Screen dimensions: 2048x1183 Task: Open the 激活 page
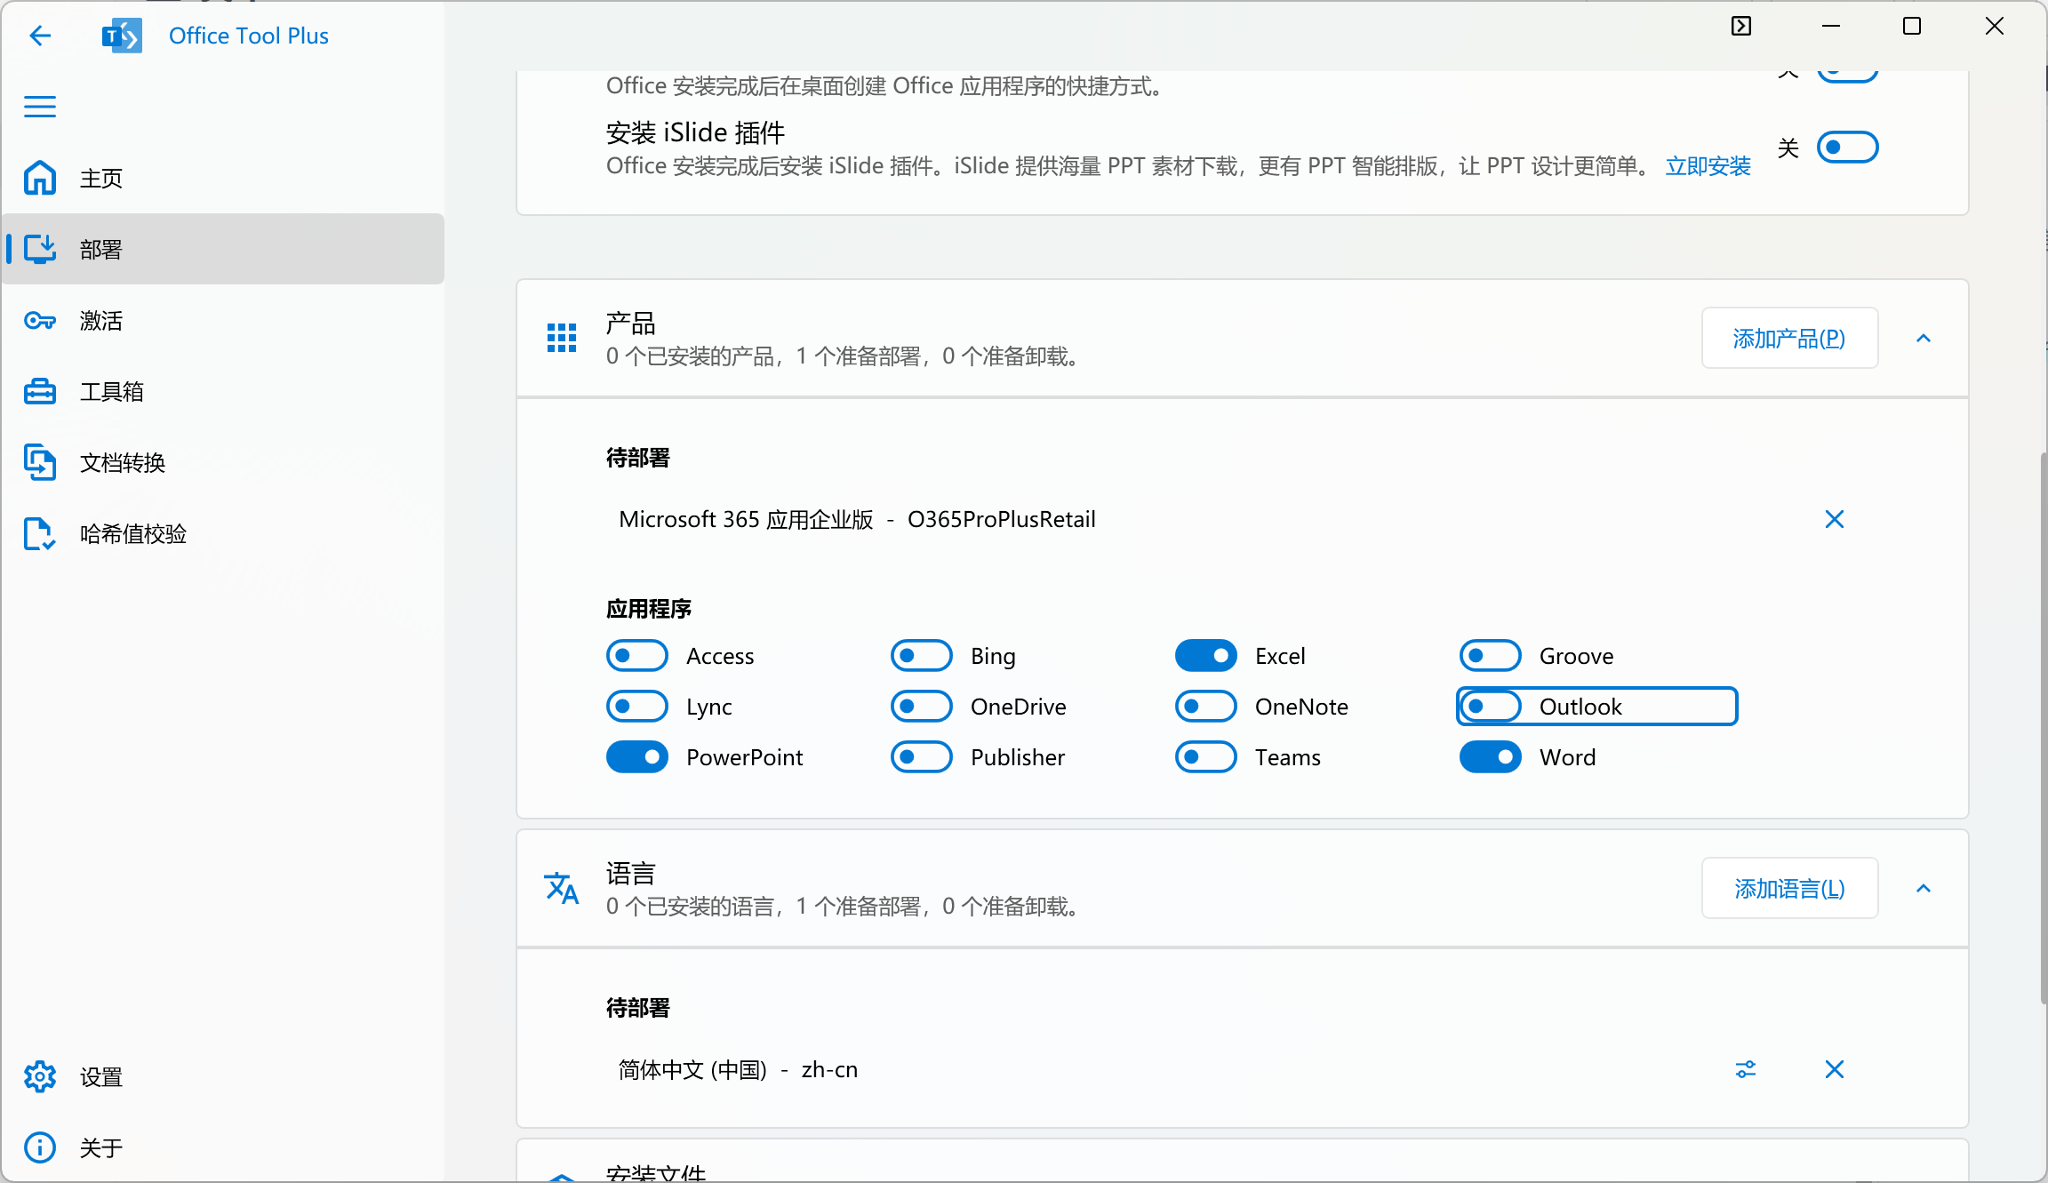(223, 320)
